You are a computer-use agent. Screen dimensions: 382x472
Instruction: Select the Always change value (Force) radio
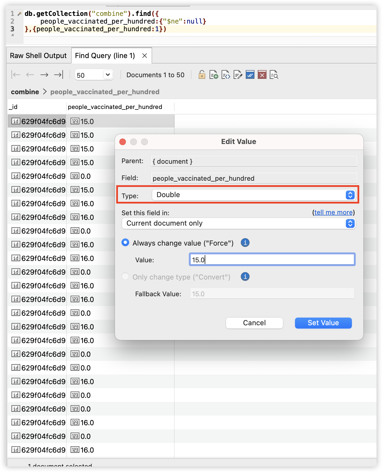[125, 243]
